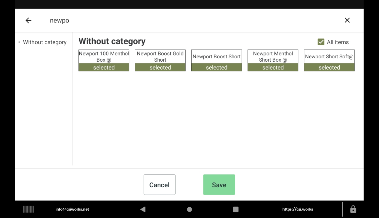379x218 pixels.
Task: Uncheck the All items checkbox
Action: point(321,42)
